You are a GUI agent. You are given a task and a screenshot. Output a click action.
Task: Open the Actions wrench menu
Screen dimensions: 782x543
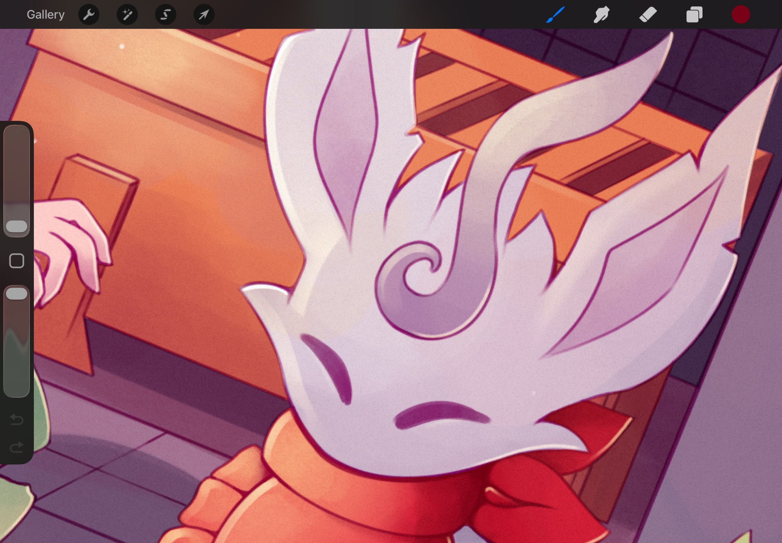tap(89, 15)
